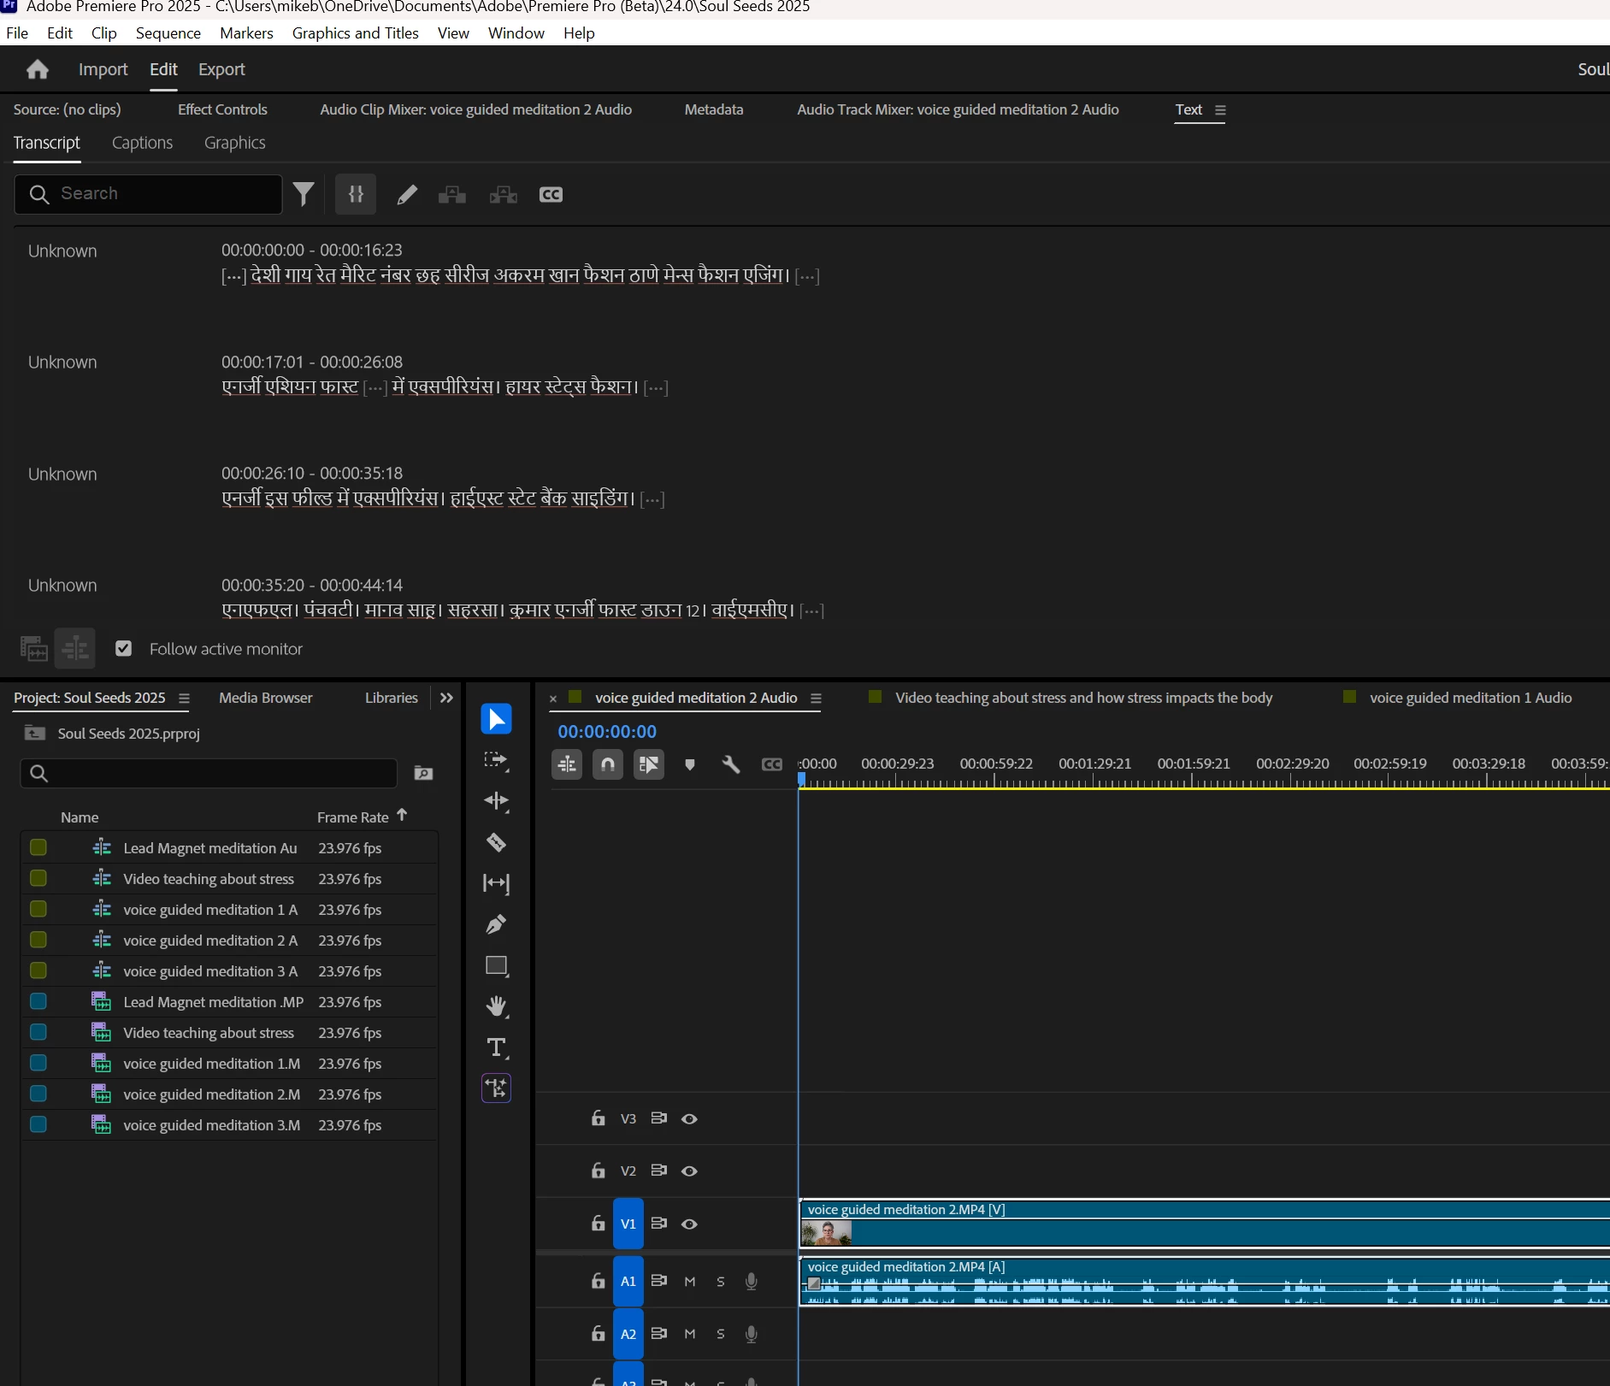Toggle visibility eye for track V2
The image size is (1610, 1386).
click(689, 1171)
